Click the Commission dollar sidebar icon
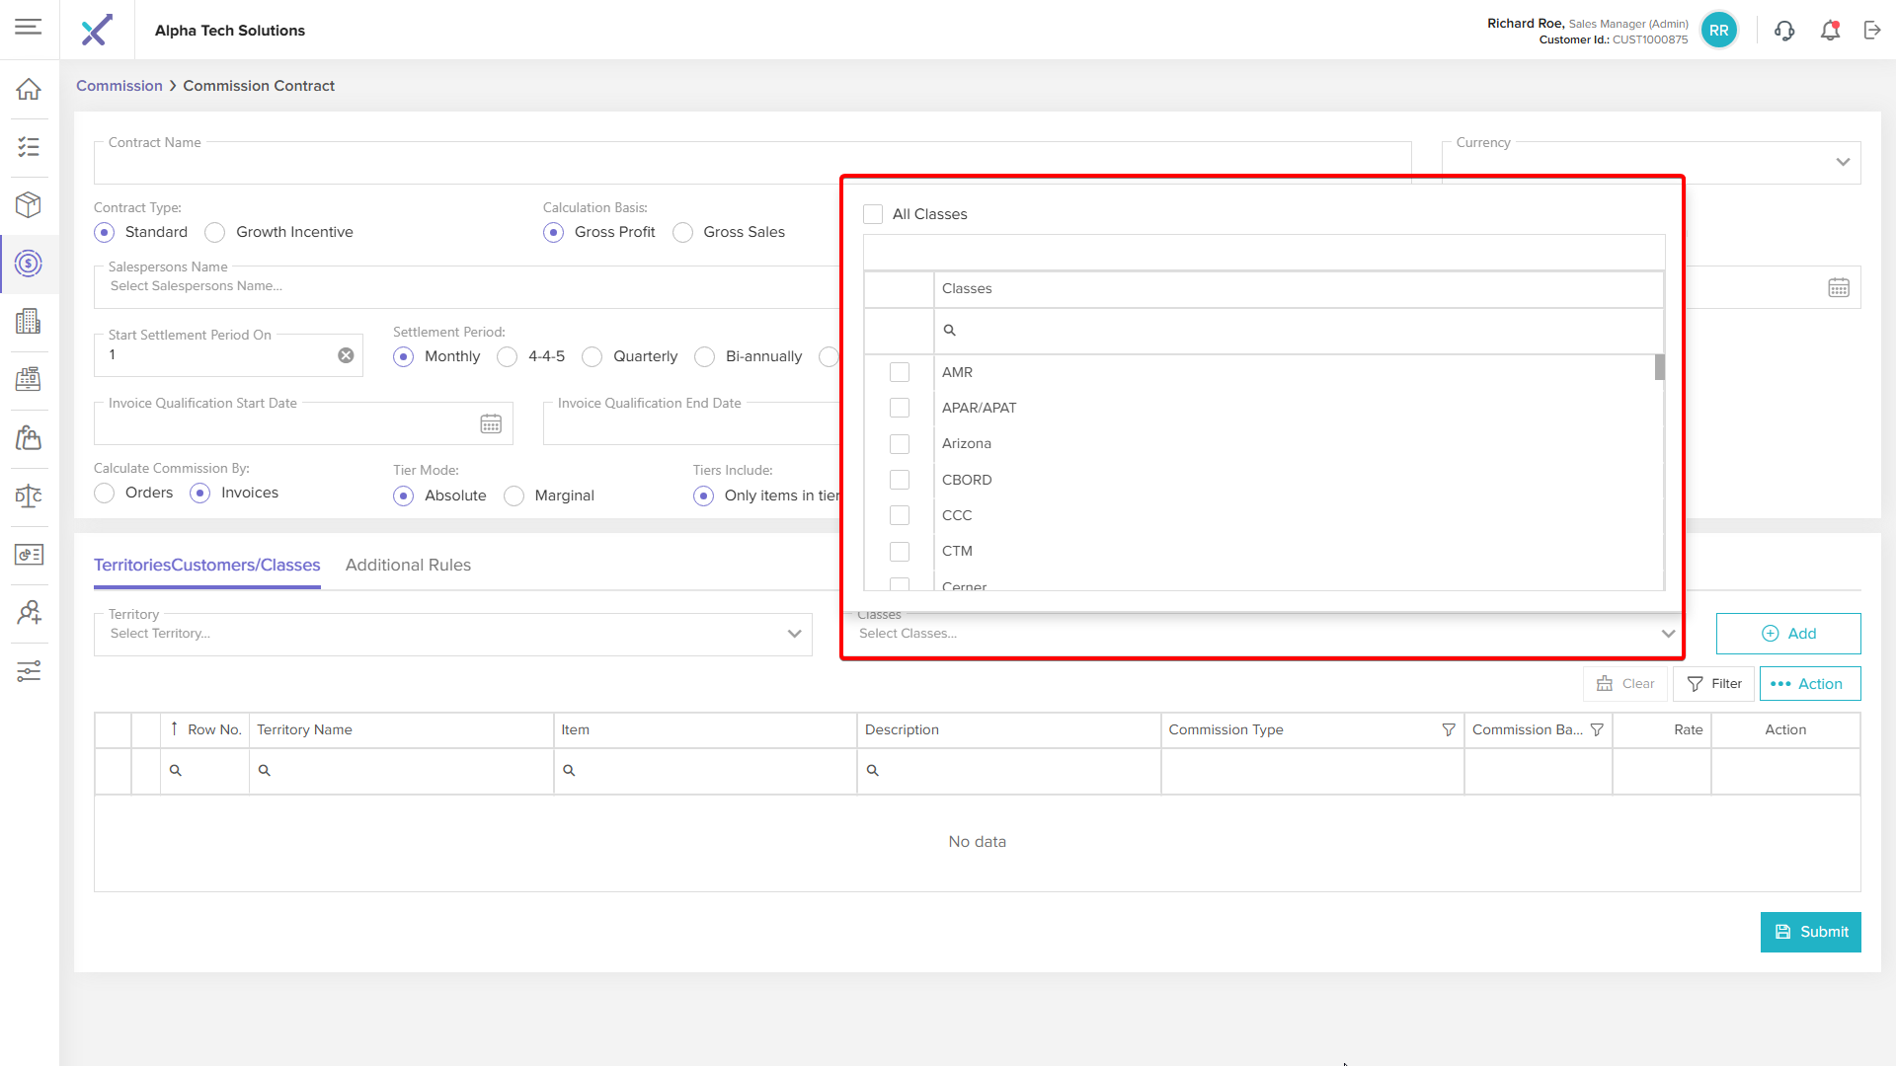The height and width of the screenshot is (1066, 1896). pos(29,264)
